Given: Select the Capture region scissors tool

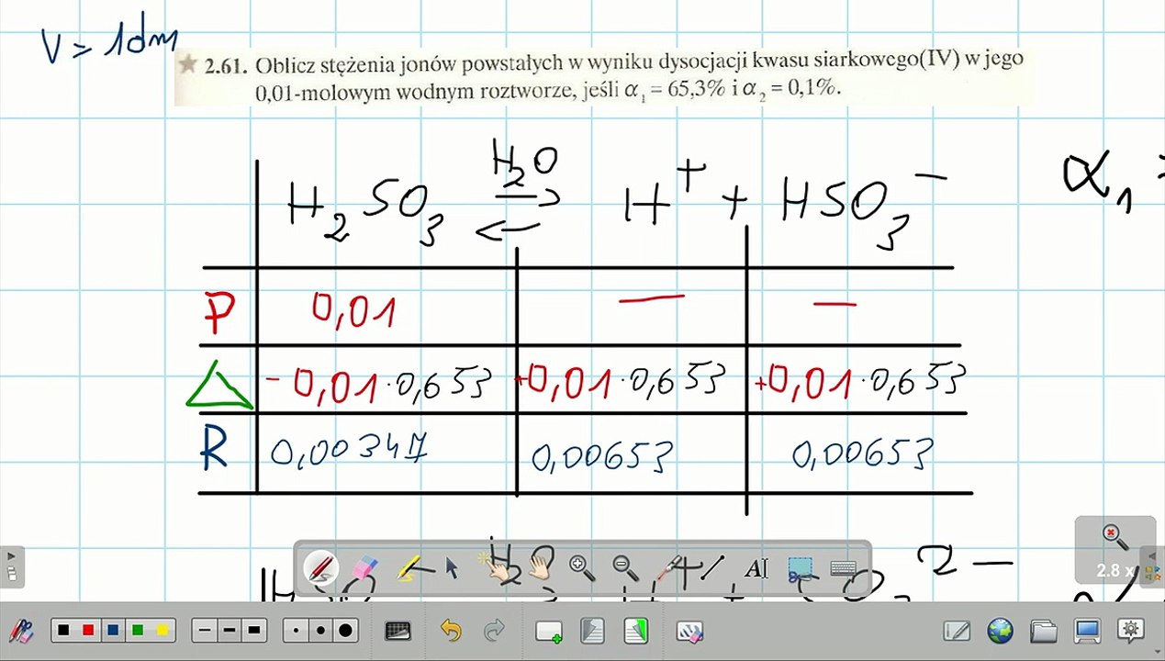Looking at the screenshot, I should [800, 568].
